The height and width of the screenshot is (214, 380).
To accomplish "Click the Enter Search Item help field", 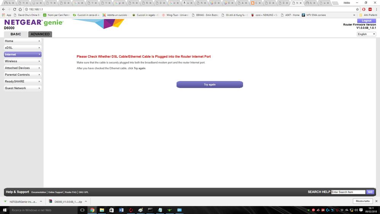I will pyautogui.click(x=348, y=192).
